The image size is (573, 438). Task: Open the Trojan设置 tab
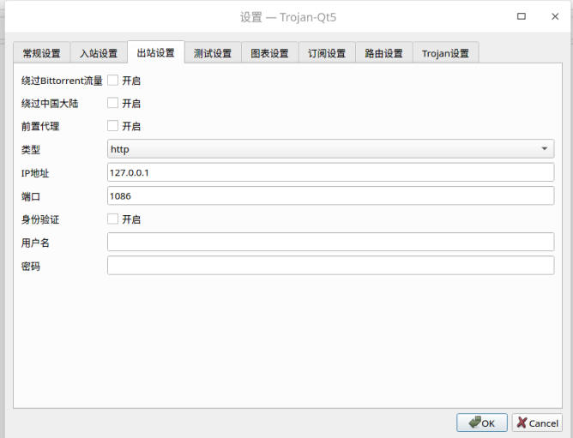tap(445, 53)
